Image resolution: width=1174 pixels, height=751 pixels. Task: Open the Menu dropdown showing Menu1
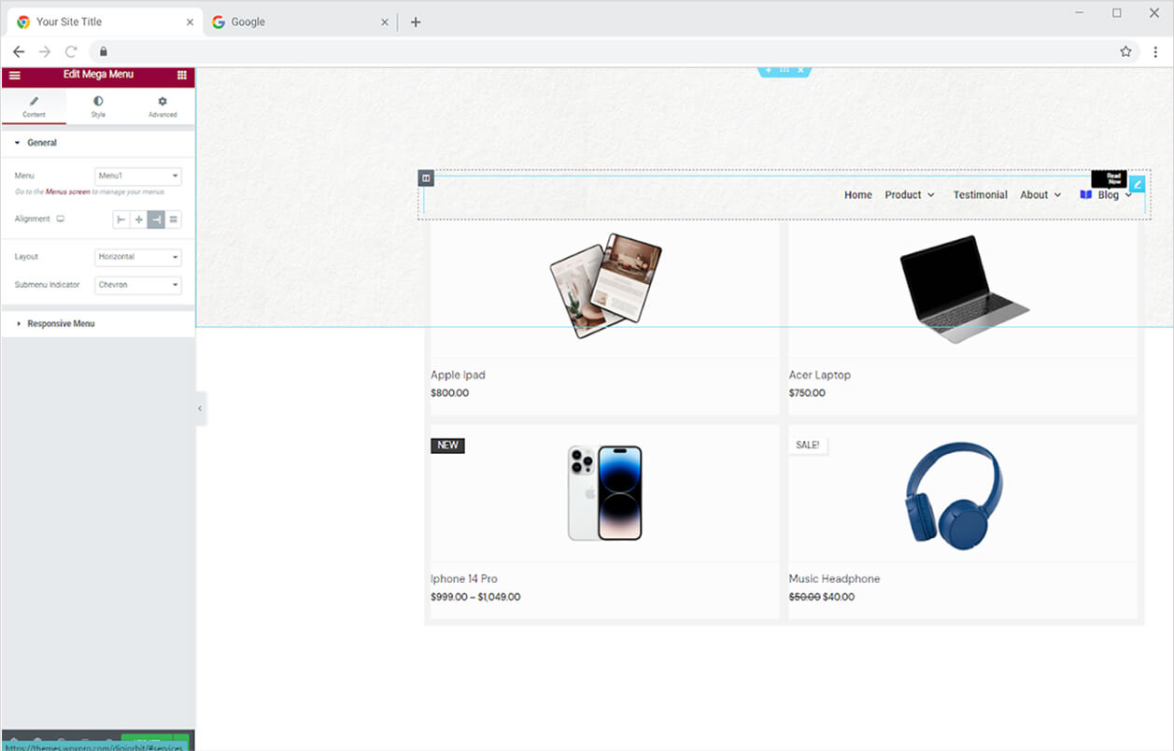tap(138, 176)
